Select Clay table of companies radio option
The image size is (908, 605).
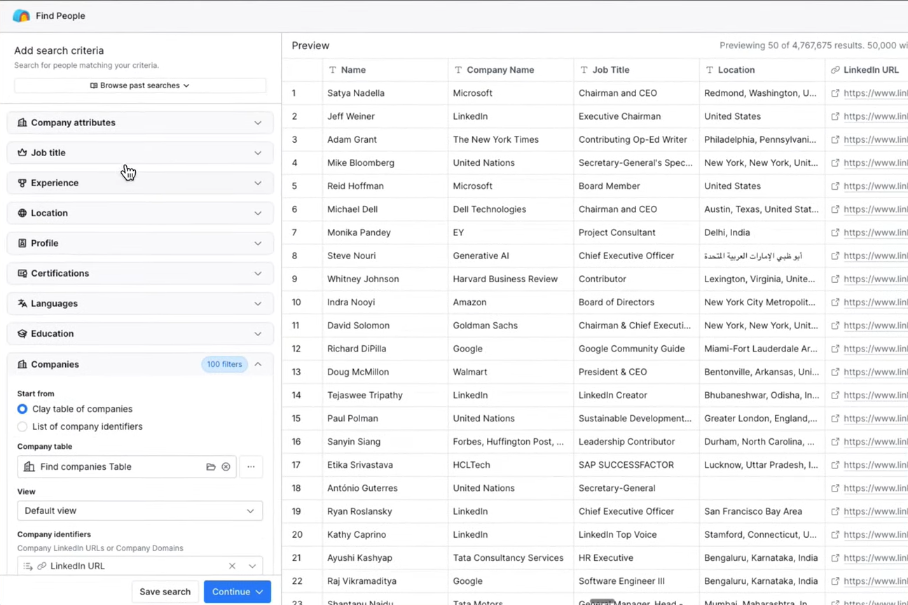[x=22, y=409]
